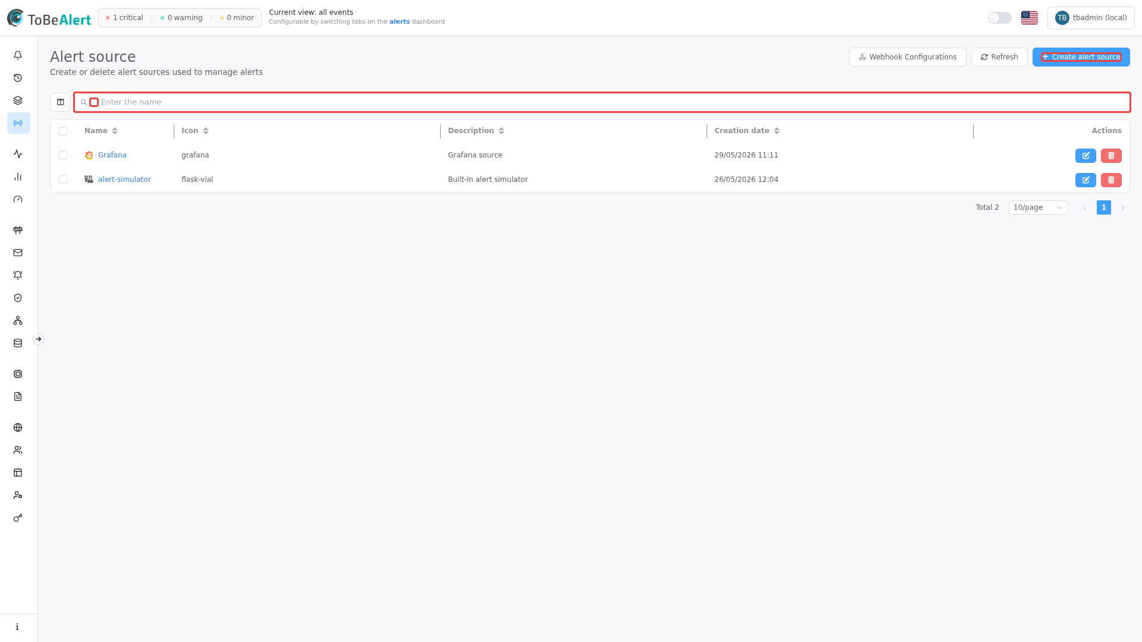Follow the alerts dashboard link
The height and width of the screenshot is (642, 1142).
coord(400,22)
